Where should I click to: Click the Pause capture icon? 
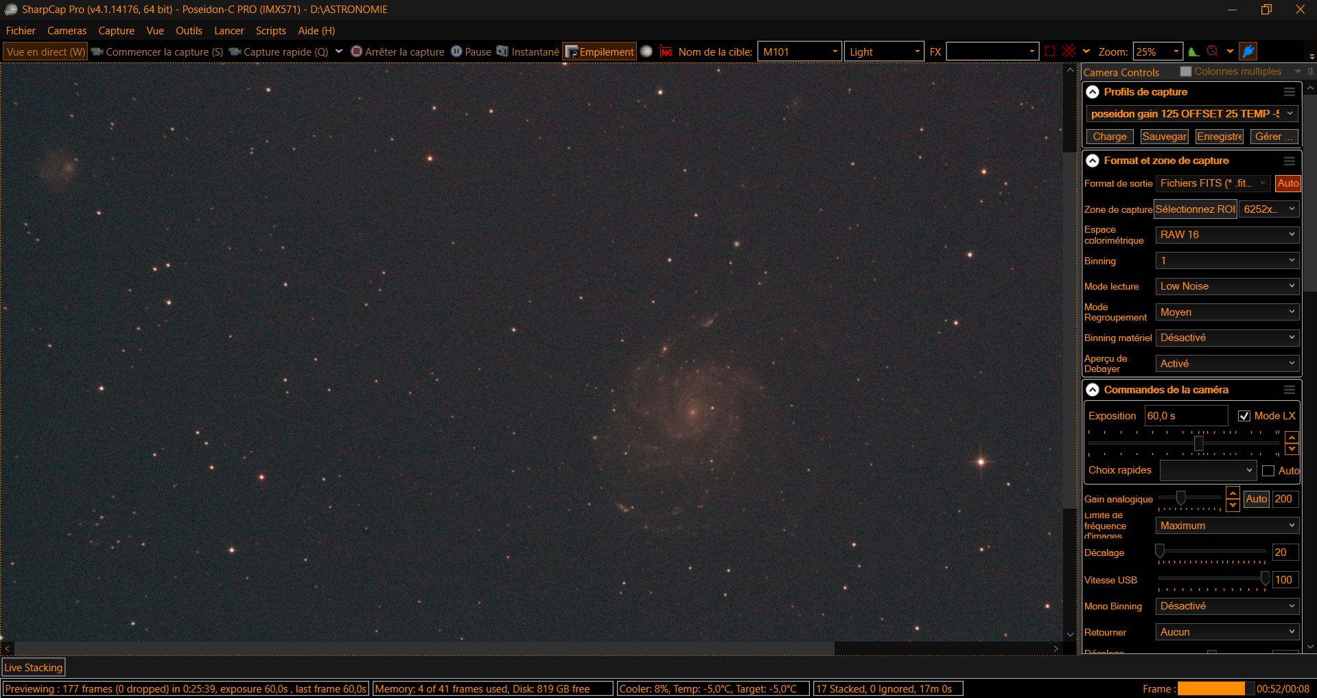456,51
